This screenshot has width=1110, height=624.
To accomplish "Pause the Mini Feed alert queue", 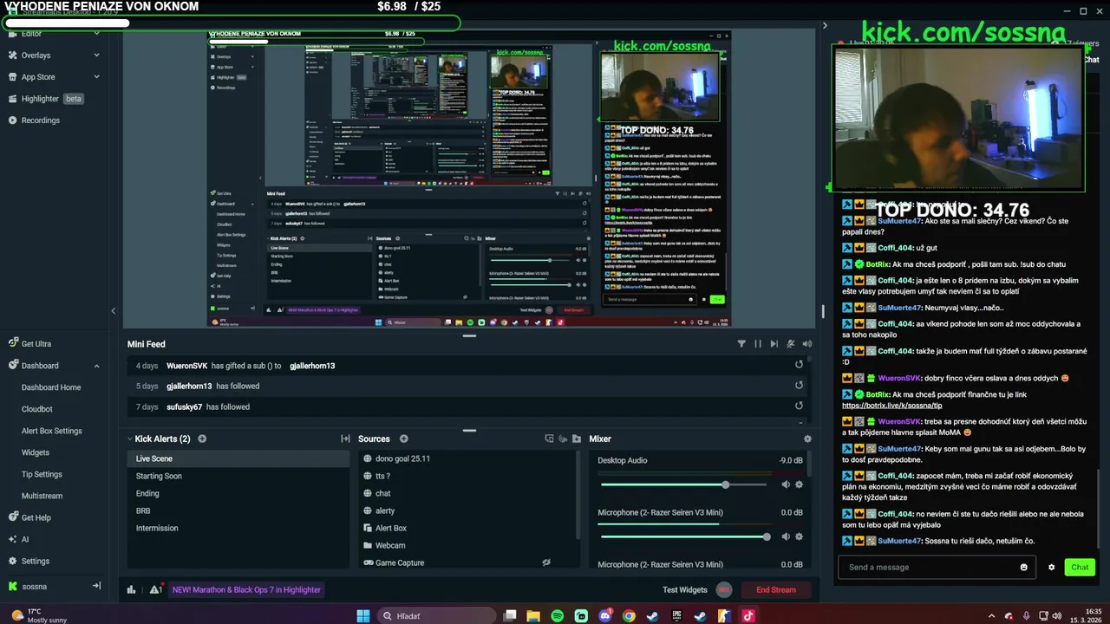I will [758, 344].
